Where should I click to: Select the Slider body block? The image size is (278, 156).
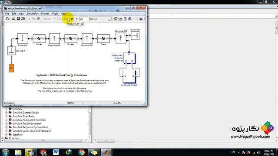[x=39, y=39]
